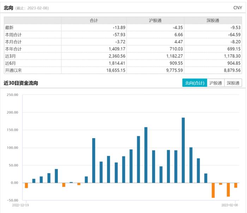
Task: Click the value 6.66 in 本周合计 row
Action: (179, 35)
